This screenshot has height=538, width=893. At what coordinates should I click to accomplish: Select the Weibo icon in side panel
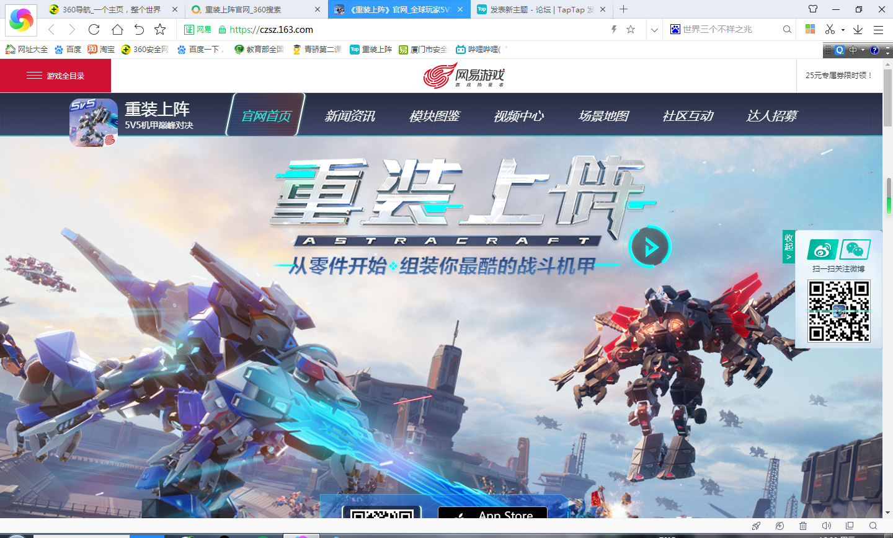click(822, 250)
